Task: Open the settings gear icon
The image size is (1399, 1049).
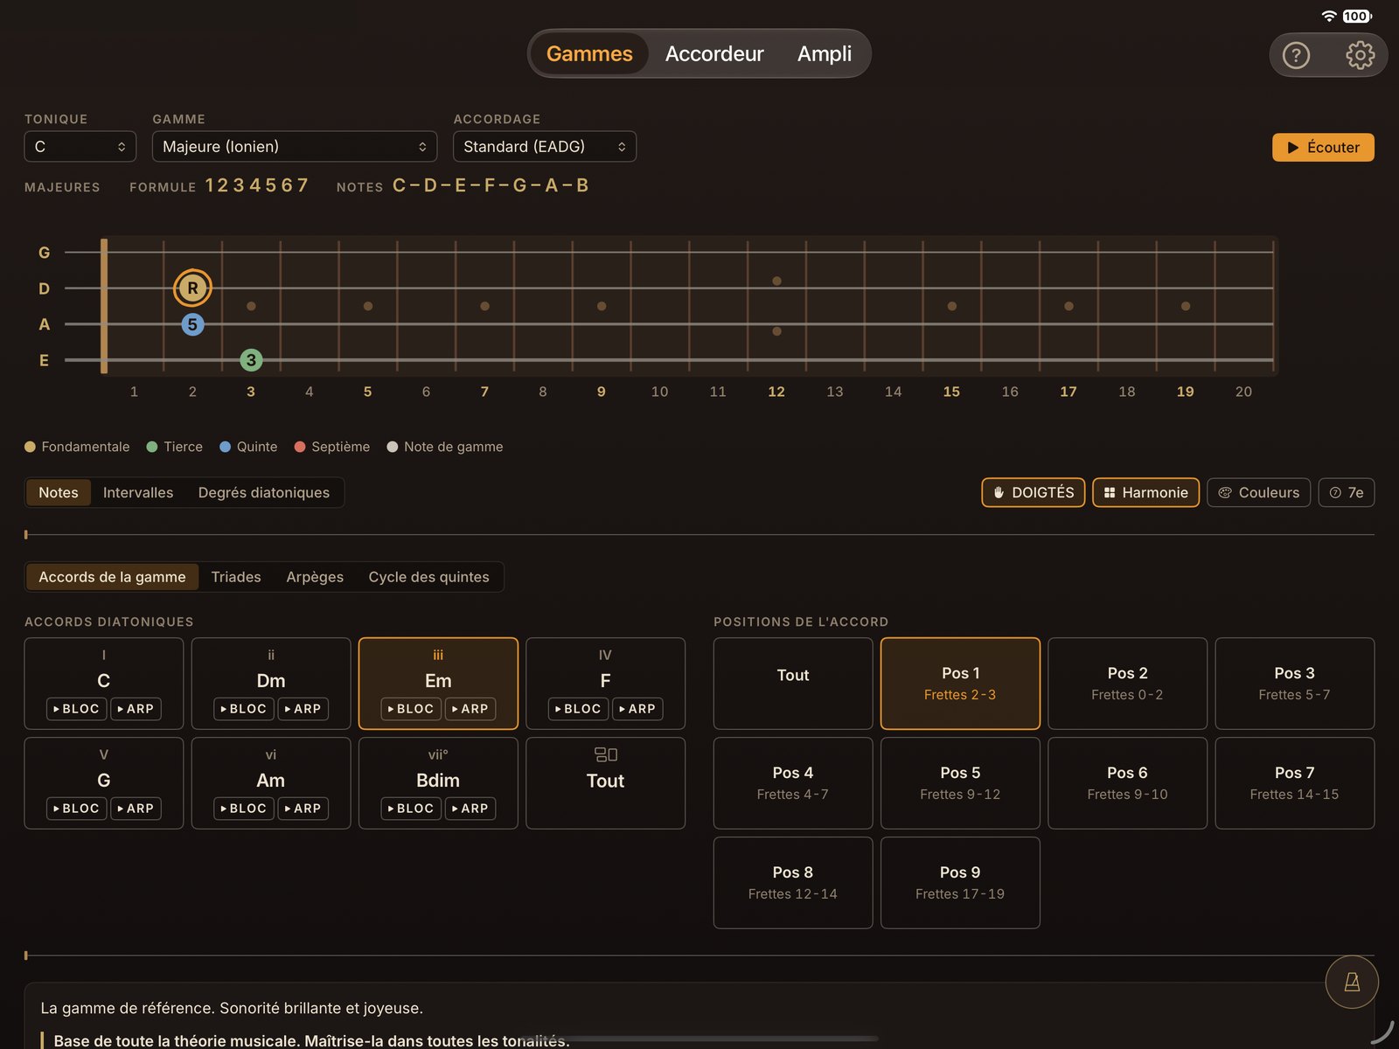Action: 1360,55
